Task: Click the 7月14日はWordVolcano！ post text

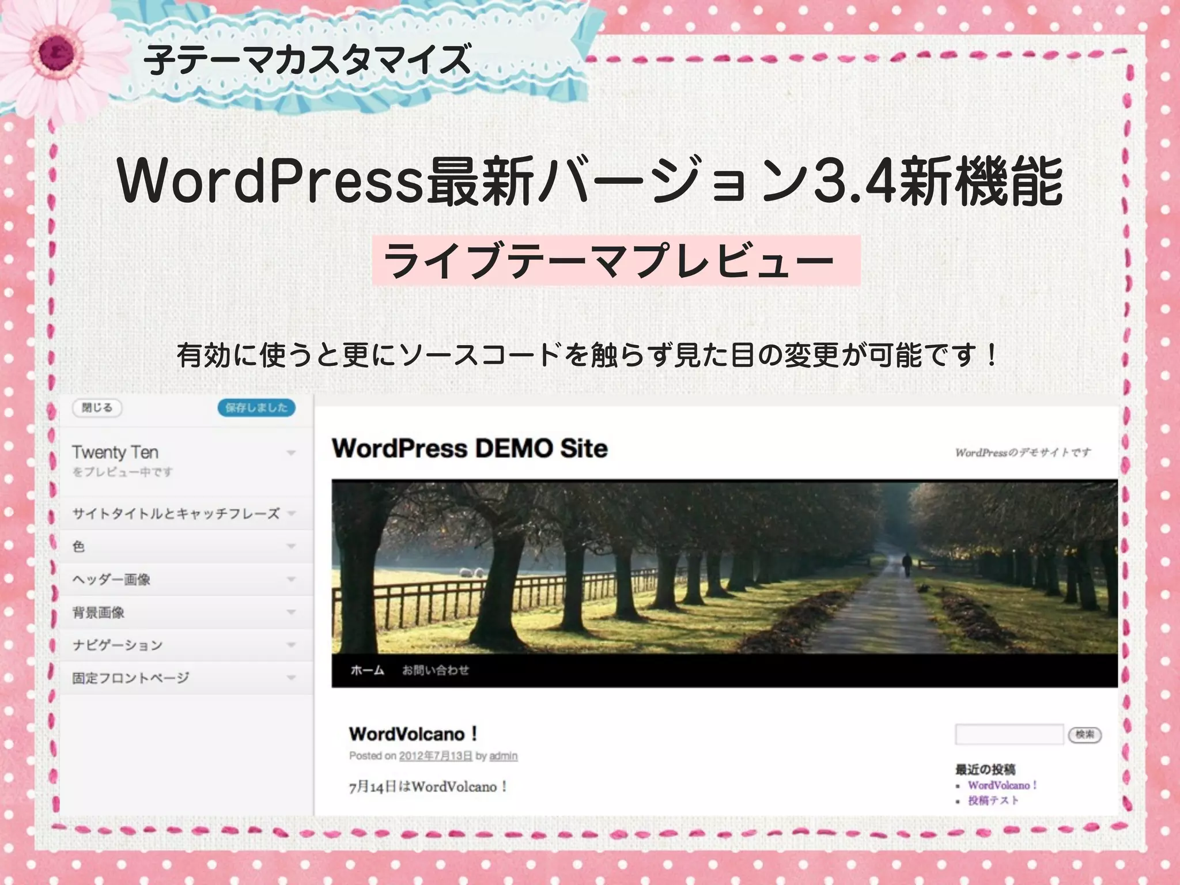Action: 428,787
